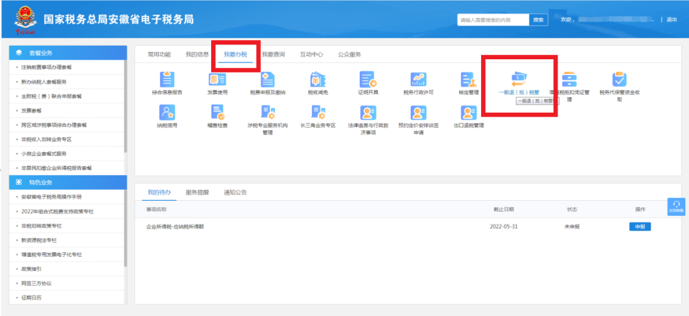Open 核定管理 icon
This screenshot has width=689, height=316.
coord(468,80)
